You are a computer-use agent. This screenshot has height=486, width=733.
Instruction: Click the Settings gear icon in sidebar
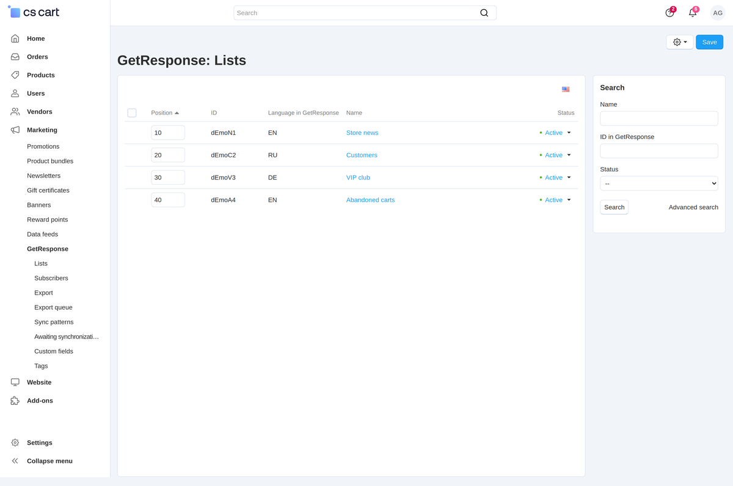[x=15, y=443]
